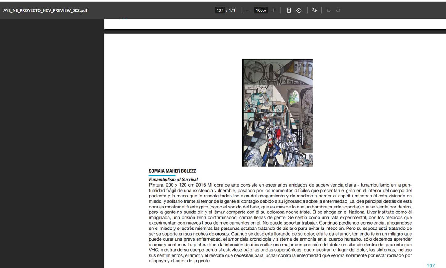Click the current page number field
446x268 pixels.
click(220, 10)
